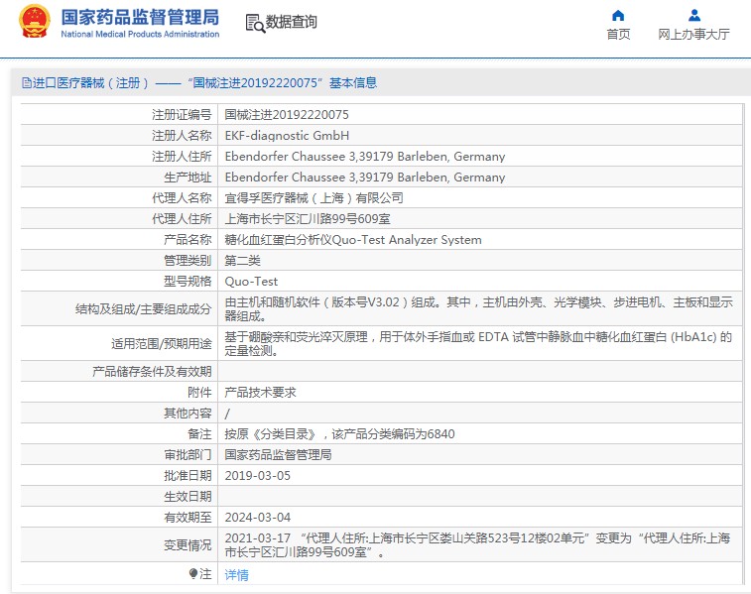The width and height of the screenshot is (751, 594).
Task: Select expiry date 2024-03-04
Action: 258,518
